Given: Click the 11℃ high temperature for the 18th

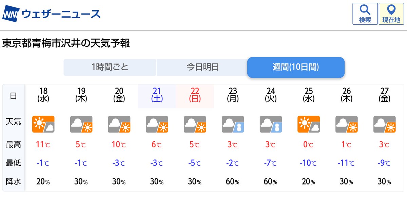Looking at the screenshot, I should coord(43,145).
